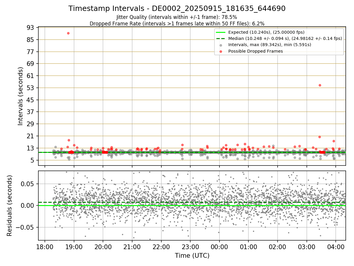Click the 'Intervals (seconds)' y-axis label
The height and width of the screenshot is (266, 354).
20,96
